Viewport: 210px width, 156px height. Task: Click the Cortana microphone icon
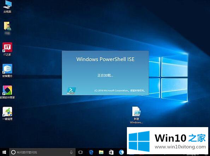[71, 152]
